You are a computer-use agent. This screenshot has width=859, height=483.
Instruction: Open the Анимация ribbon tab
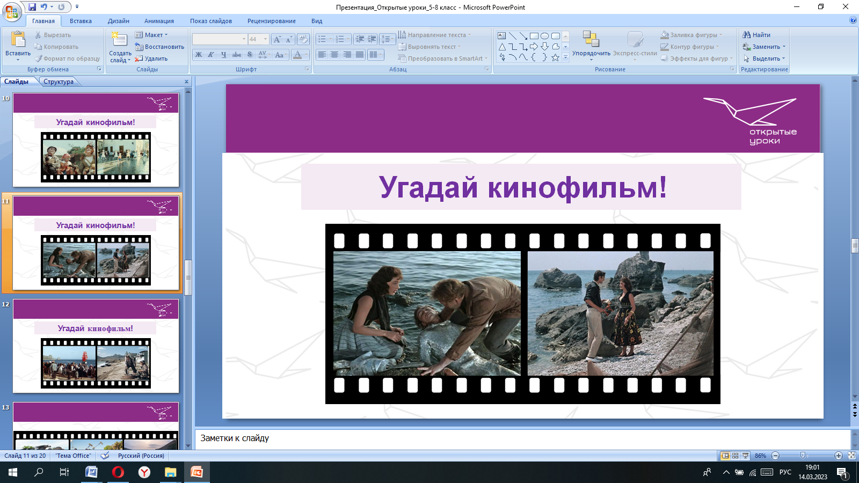159,21
